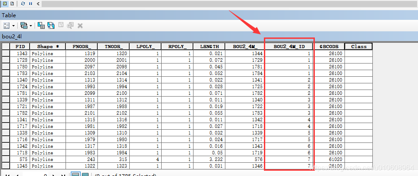The height and width of the screenshot is (176, 418).
Task: Open the Table Options menu icon
Action: pyautogui.click(x=7, y=26)
